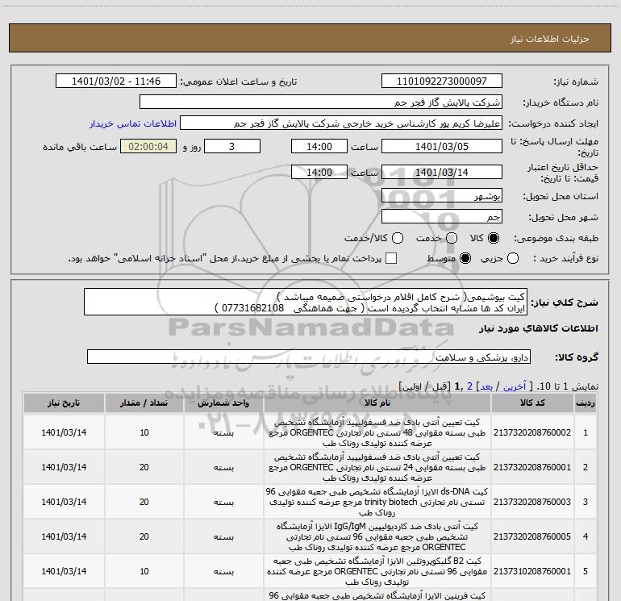Select the کالا/خدمت radio option
Image resolution: width=621 pixels, height=601 pixels.
[398, 238]
